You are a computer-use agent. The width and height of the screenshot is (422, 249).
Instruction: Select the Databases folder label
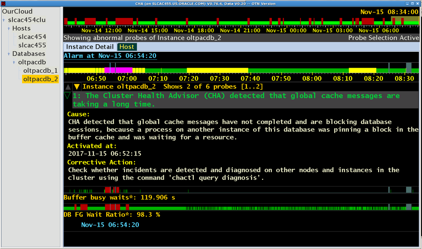pyautogui.click(x=29, y=53)
